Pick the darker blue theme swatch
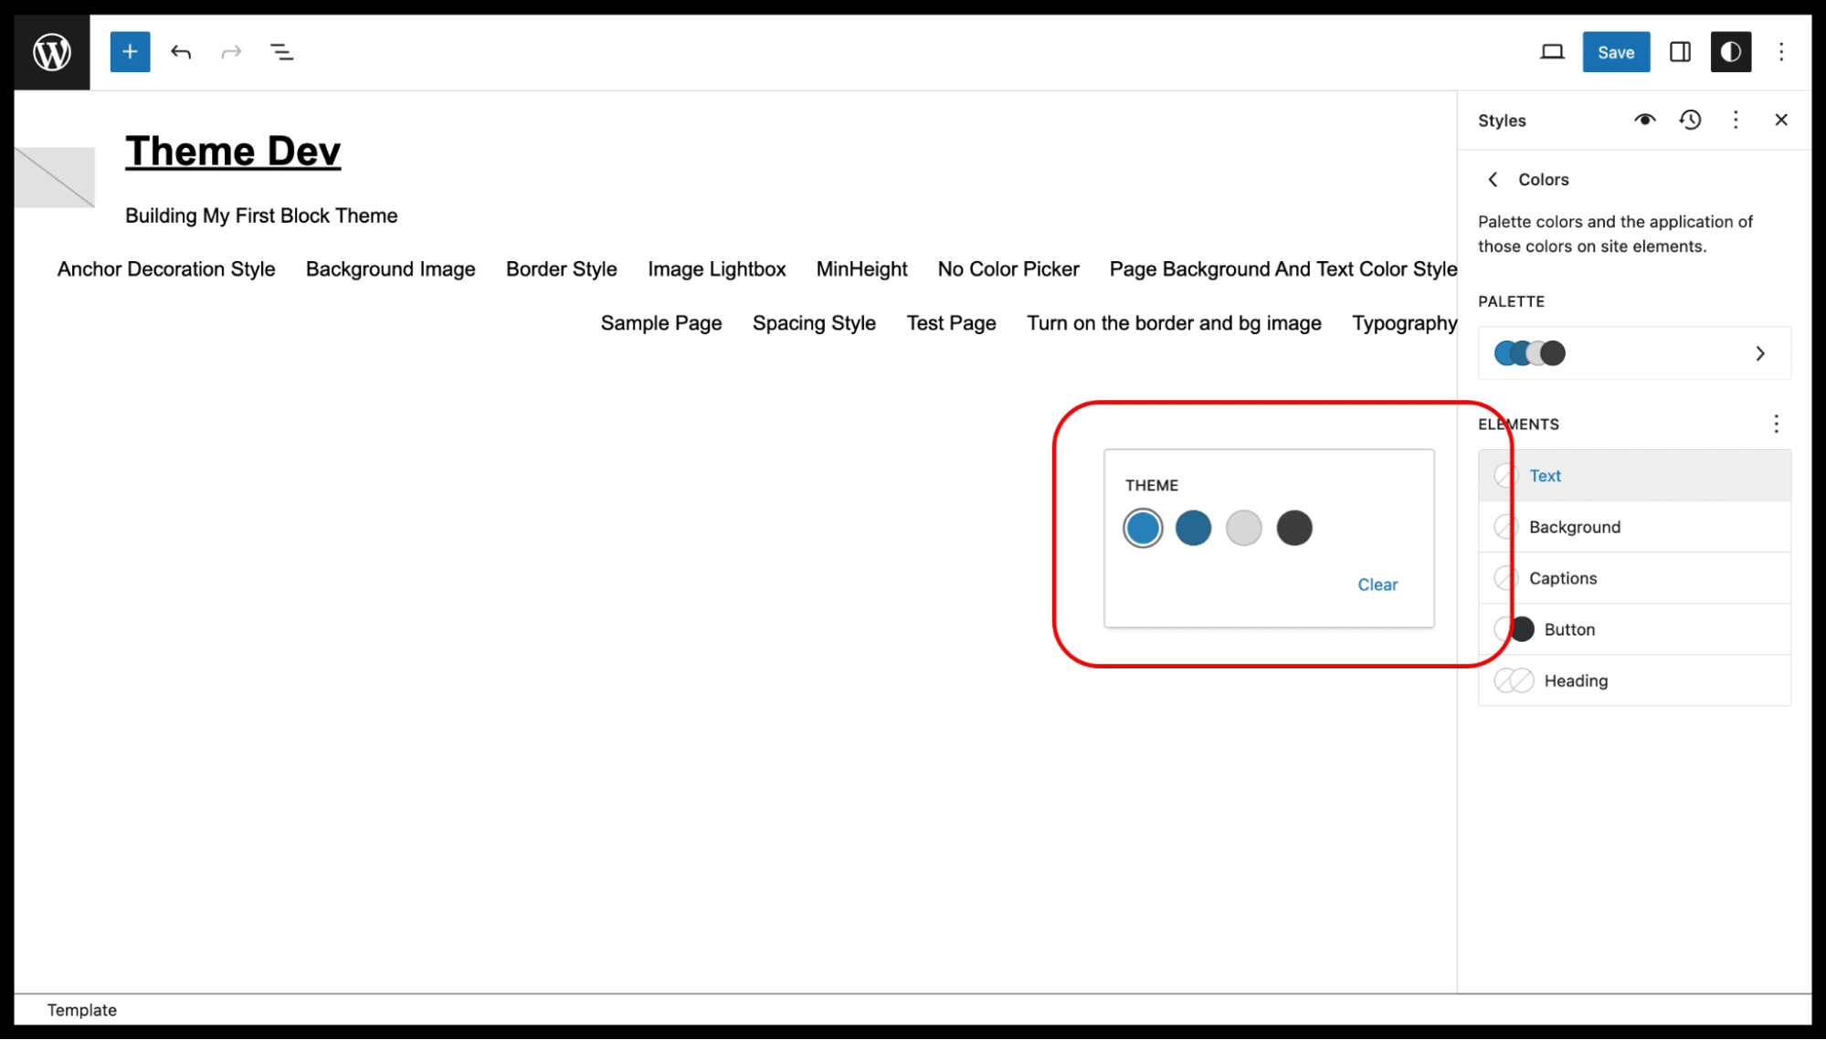The height and width of the screenshot is (1040, 1826). (x=1193, y=528)
